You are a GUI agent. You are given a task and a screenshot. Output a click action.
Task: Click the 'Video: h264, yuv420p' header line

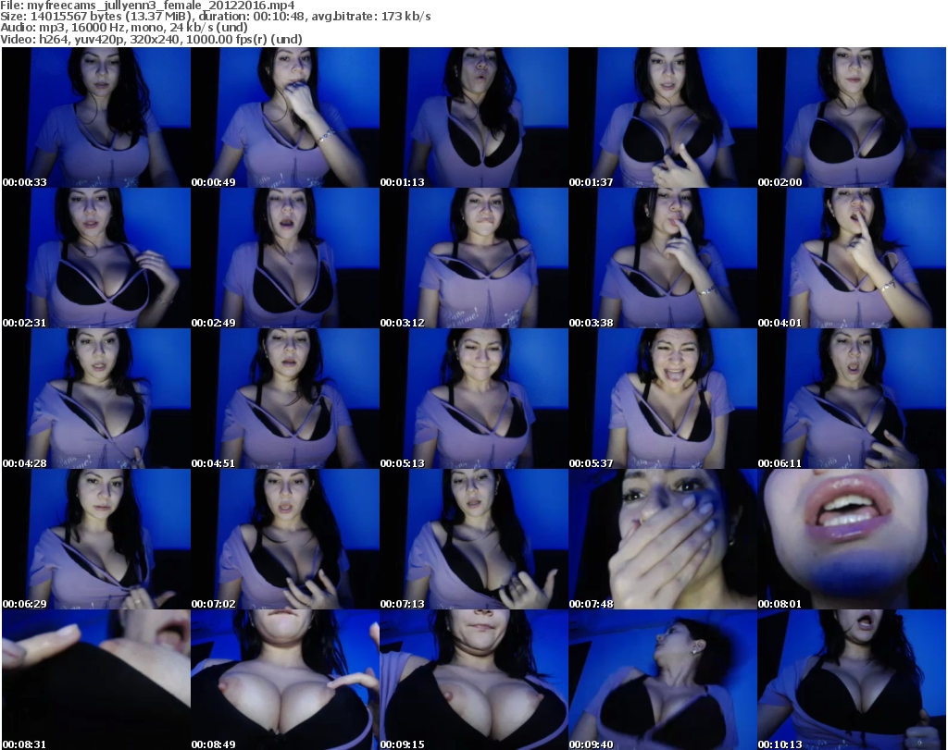tap(151, 39)
